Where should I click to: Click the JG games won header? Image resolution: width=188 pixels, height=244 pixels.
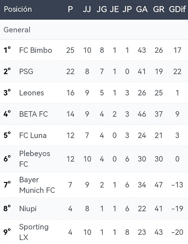point(102,9)
